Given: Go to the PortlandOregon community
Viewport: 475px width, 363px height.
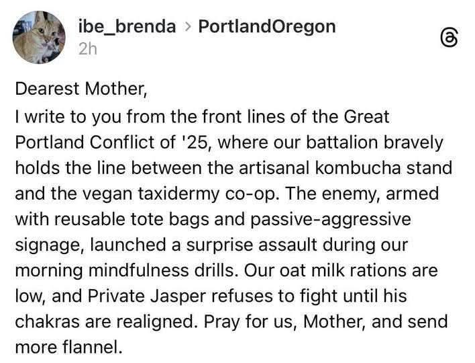Looking at the screenshot, I should (268, 27).
